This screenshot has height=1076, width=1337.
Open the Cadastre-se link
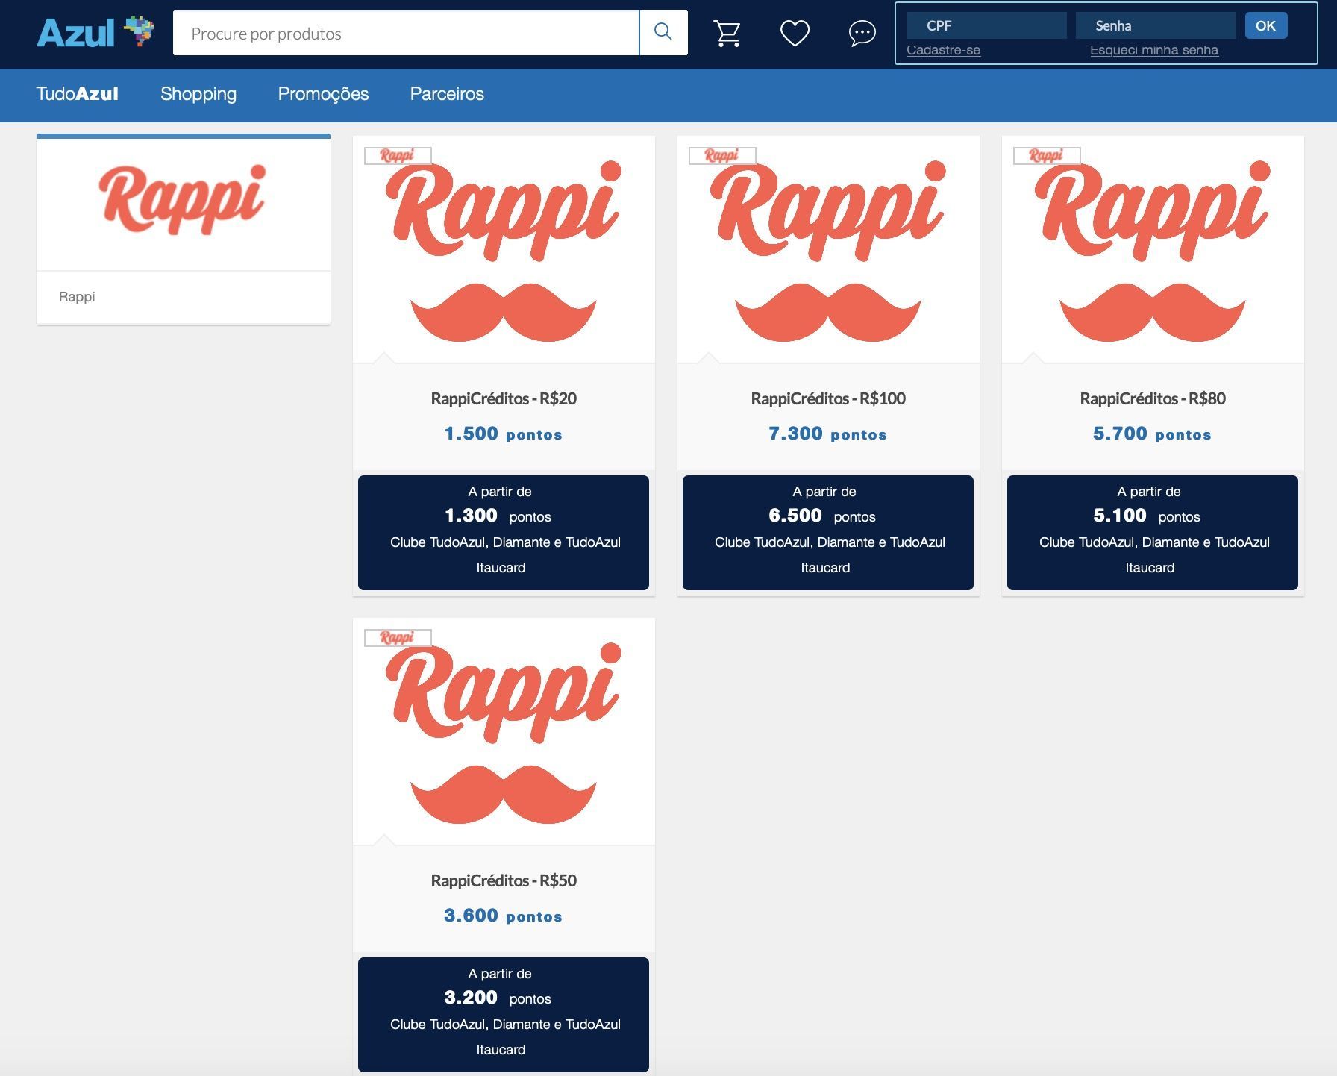[943, 50]
